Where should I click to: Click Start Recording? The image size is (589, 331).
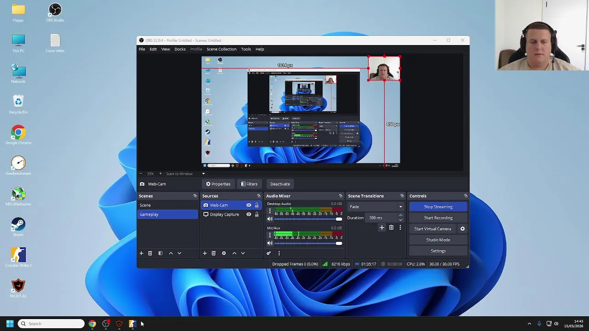point(438,218)
